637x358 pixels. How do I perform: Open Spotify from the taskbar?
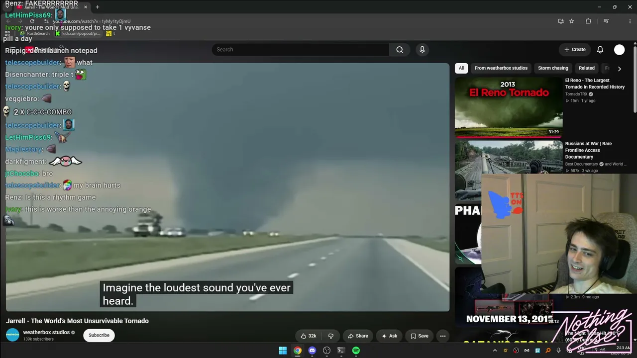click(x=356, y=351)
